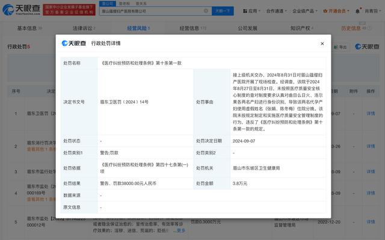The image size is (385, 240).
Task: Close the 行政处罚详情 dialog
Action: point(322,44)
